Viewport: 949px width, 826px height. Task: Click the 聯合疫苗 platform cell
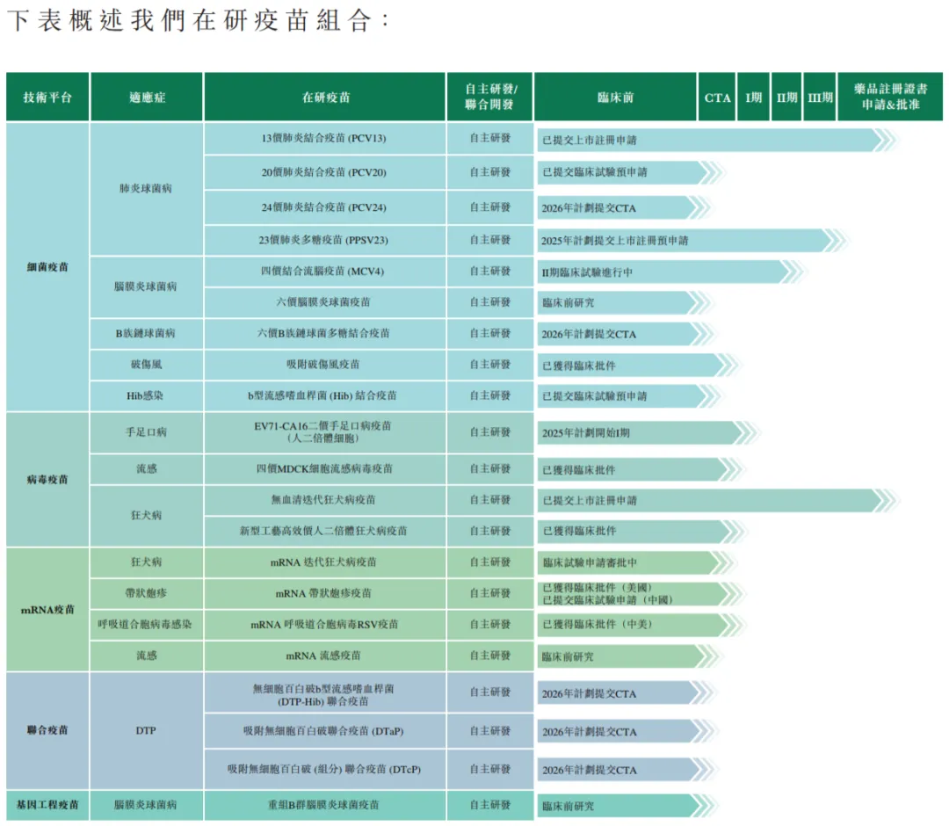coord(47,730)
